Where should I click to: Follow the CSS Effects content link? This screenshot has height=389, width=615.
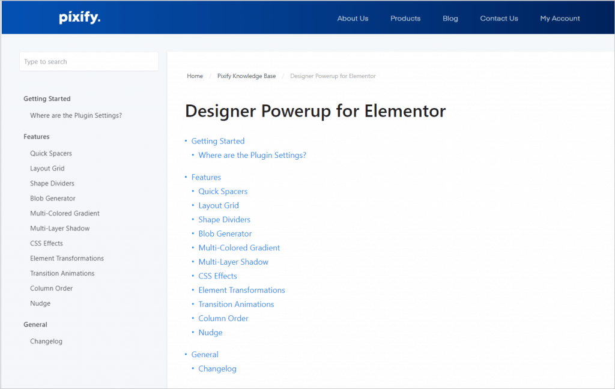click(x=217, y=276)
